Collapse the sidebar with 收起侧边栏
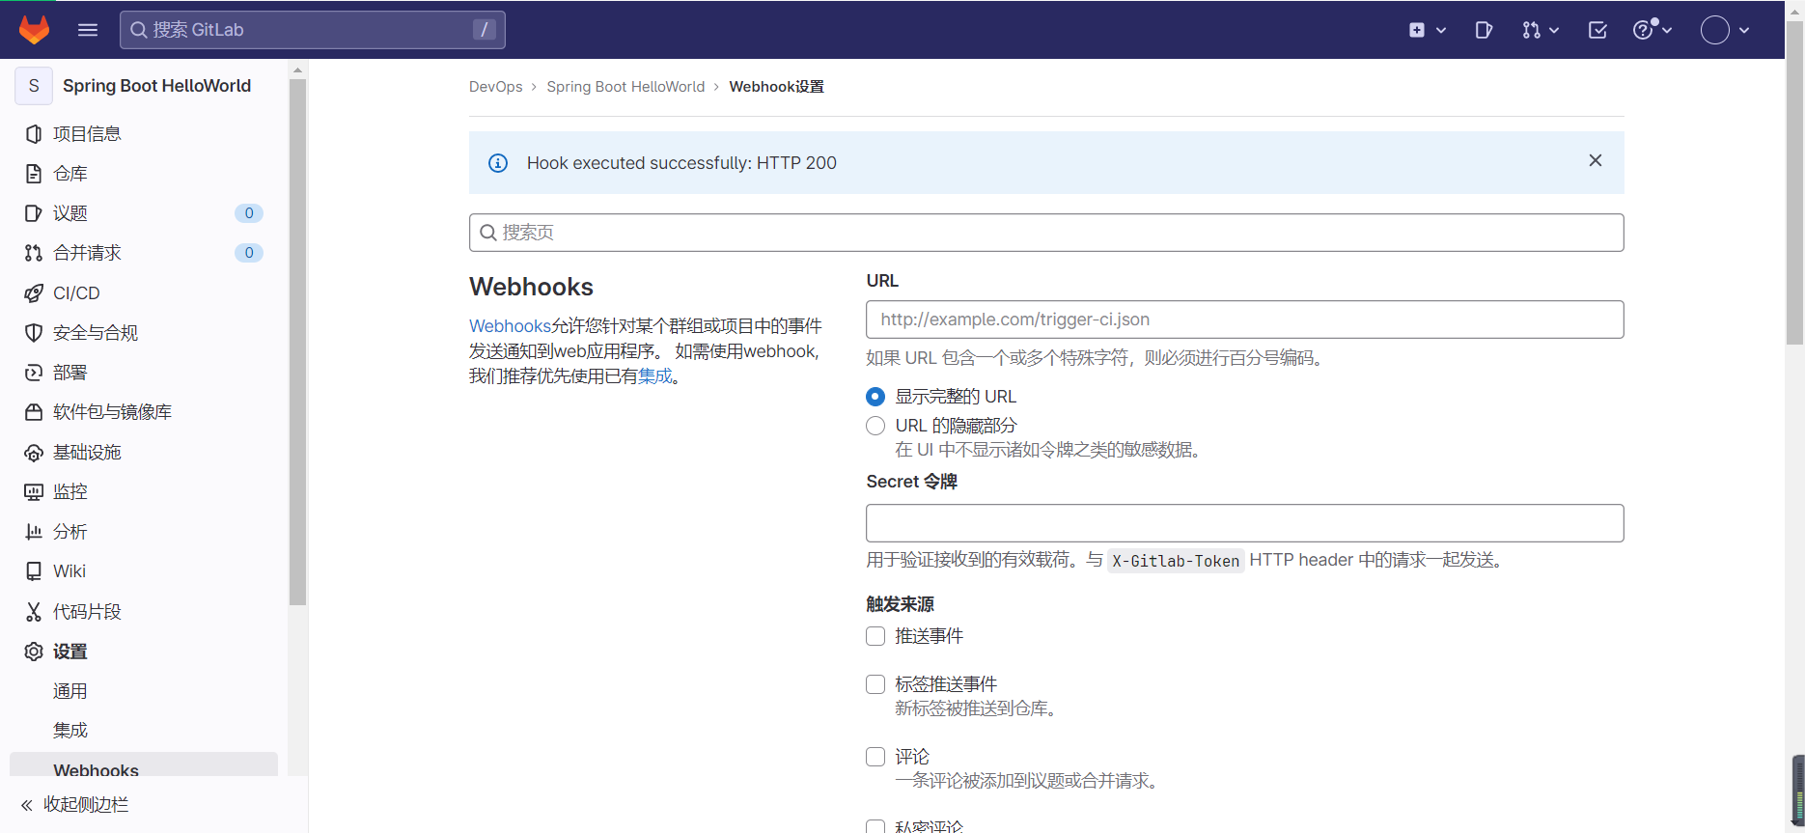Screen dimensions: 1805x833 pyautogui.click(x=75, y=805)
